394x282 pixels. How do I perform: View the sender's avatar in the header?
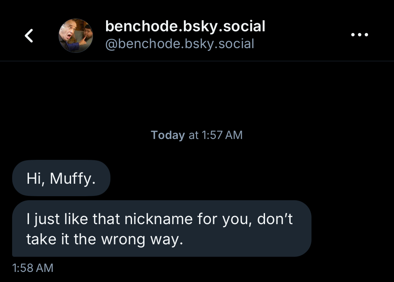(76, 35)
